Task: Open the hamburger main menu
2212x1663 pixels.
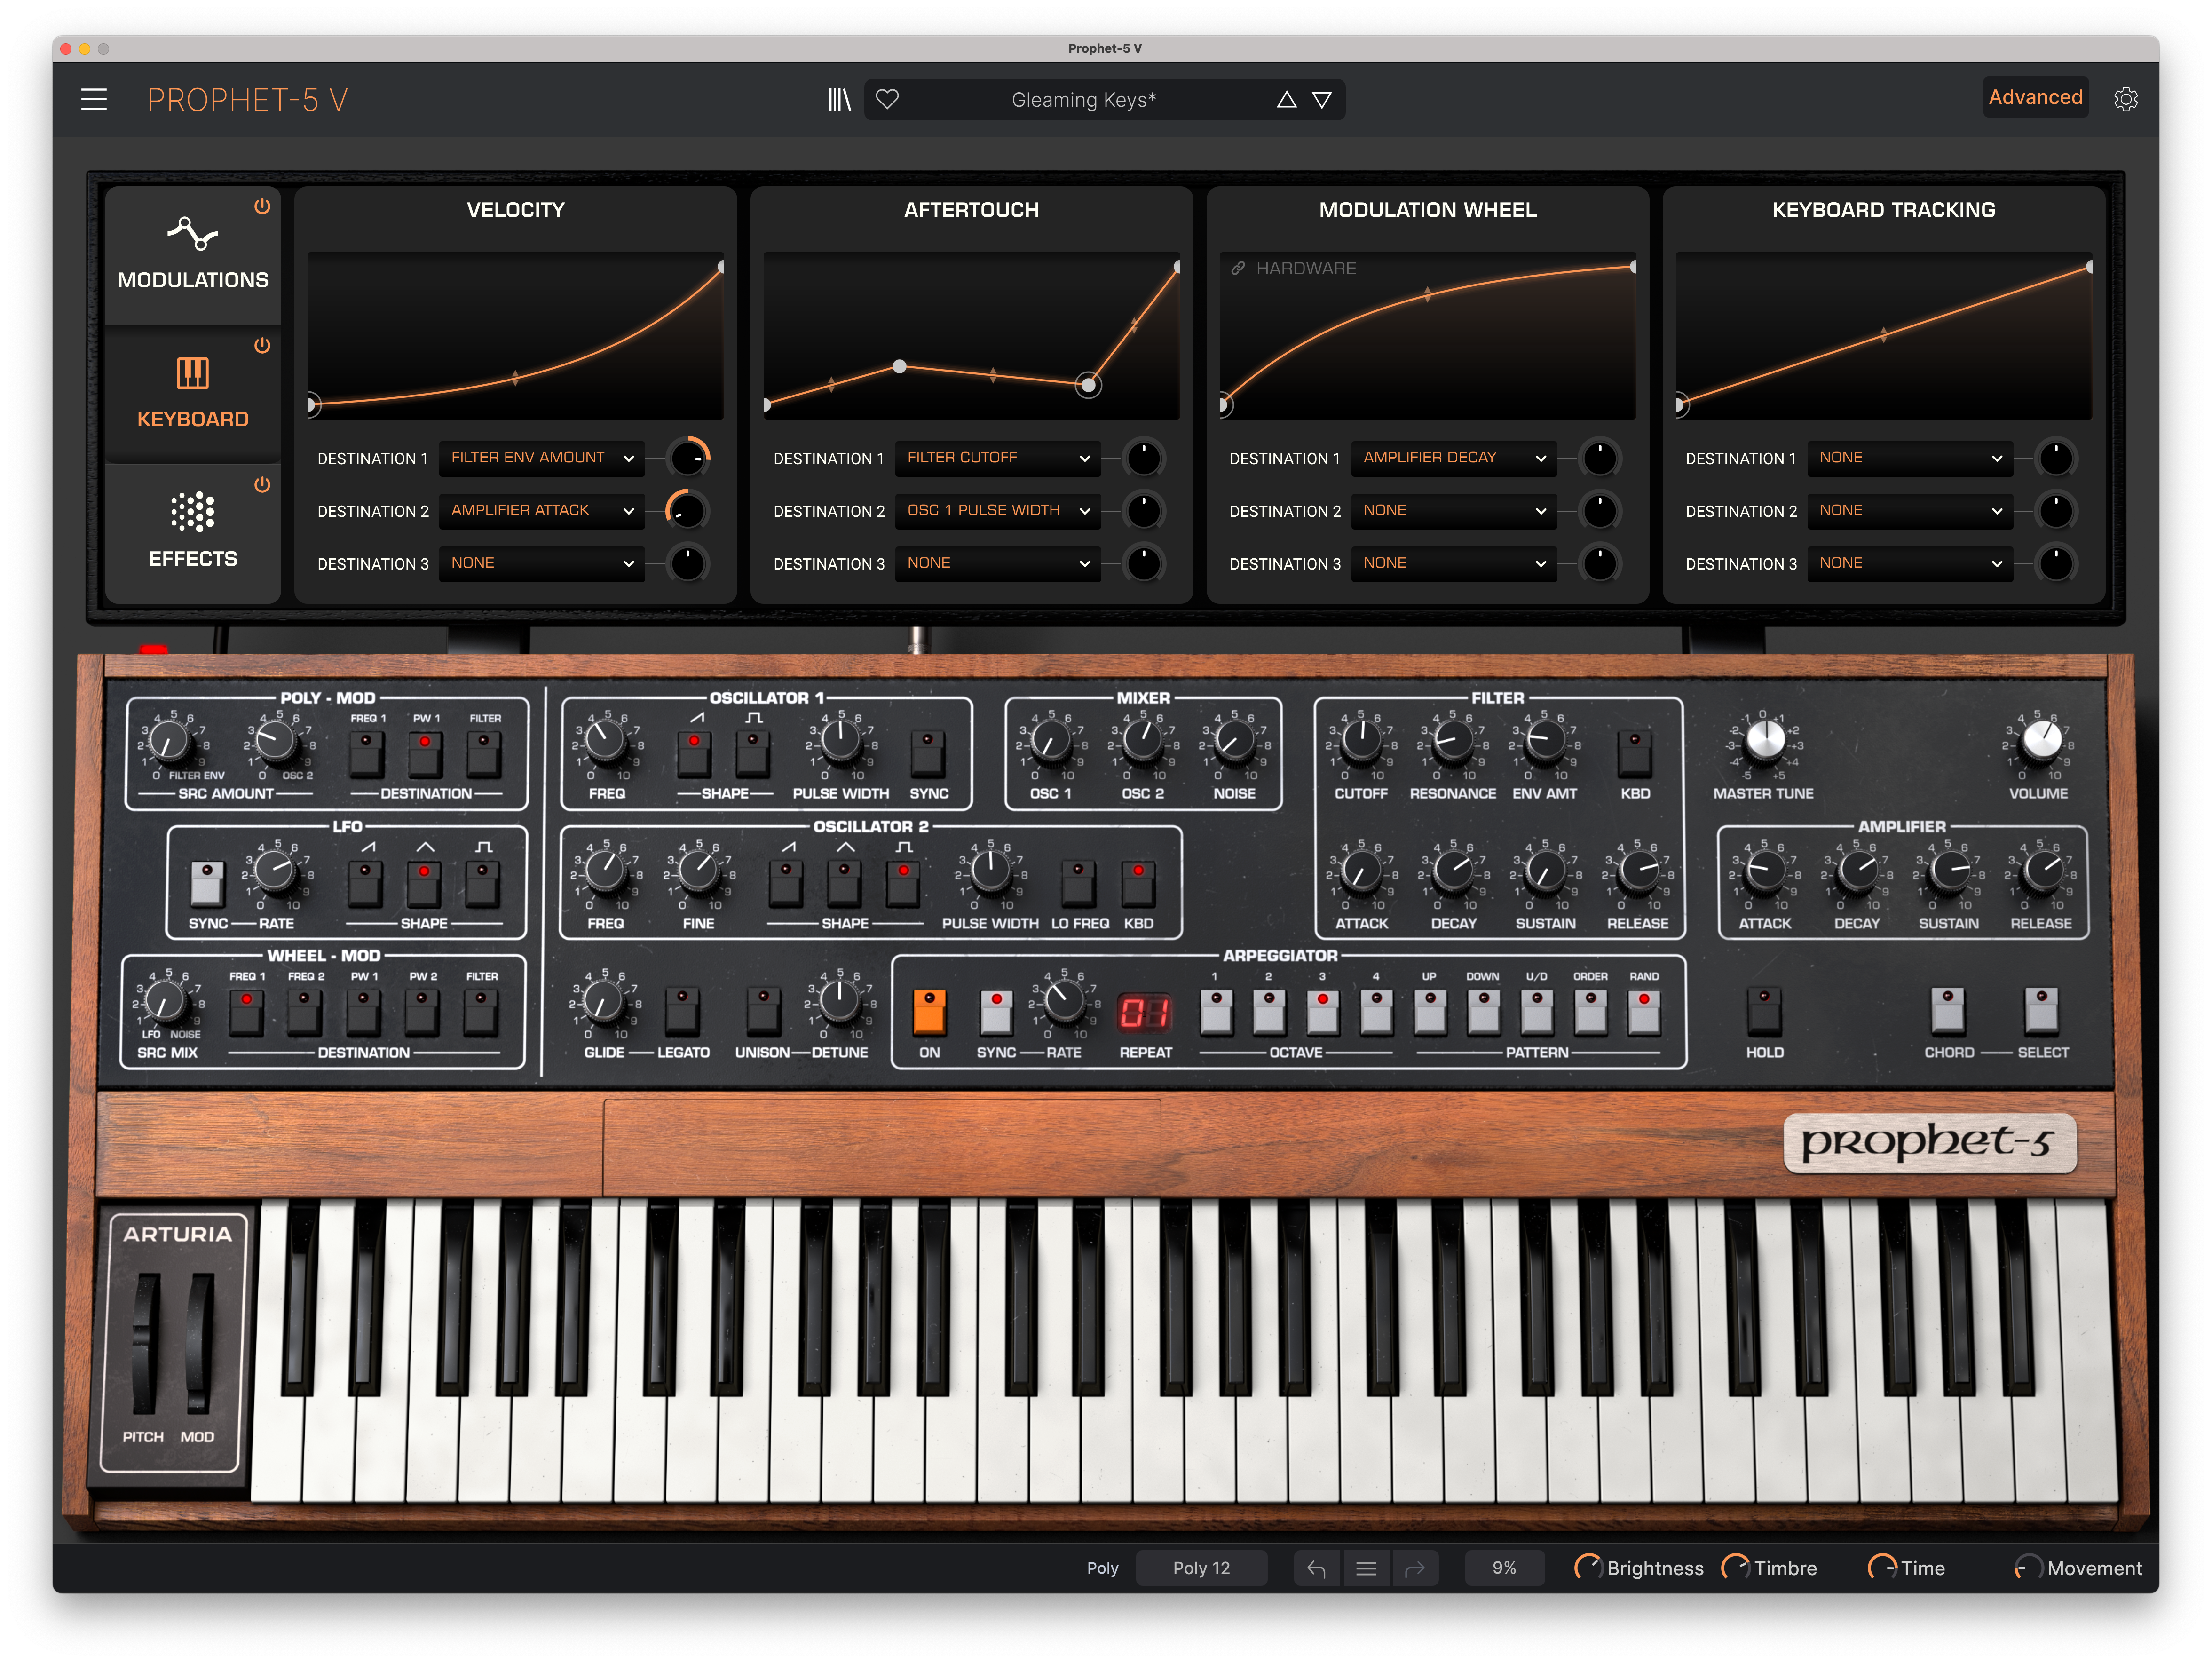Action: point(94,99)
